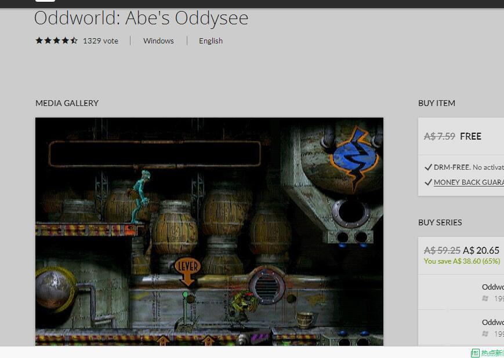Click the FREE price label

coord(470,137)
